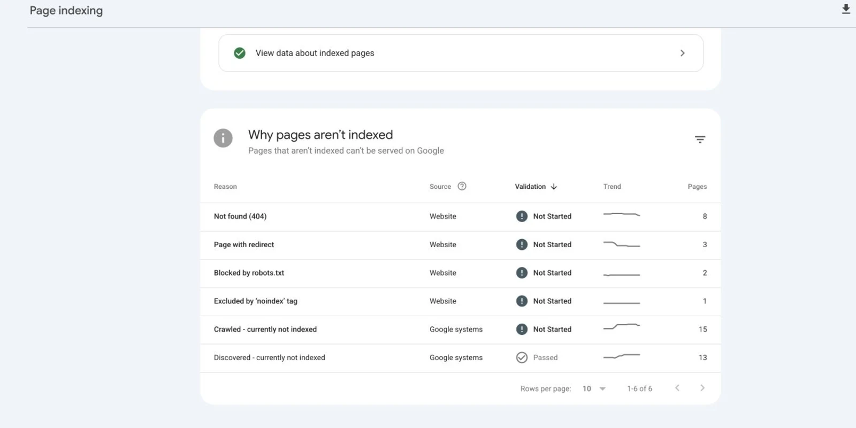Sort by Validation column header
Screen dimensions: 856x428
click(x=530, y=187)
